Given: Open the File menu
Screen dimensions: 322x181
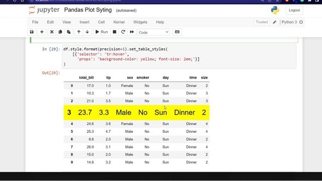Looking at the screenshot, I should tap(35, 22).
